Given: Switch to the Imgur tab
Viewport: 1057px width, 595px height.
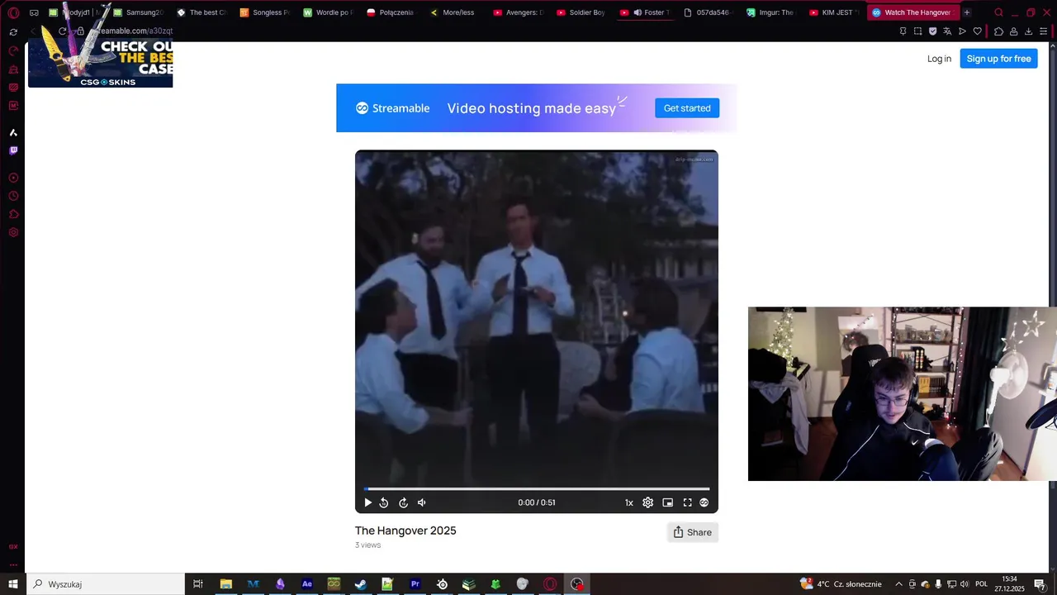Looking at the screenshot, I should (771, 12).
